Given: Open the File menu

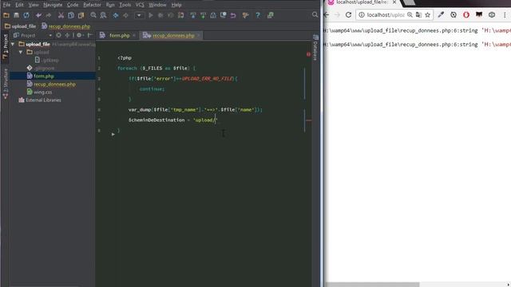Looking at the screenshot, I should tap(6, 5).
